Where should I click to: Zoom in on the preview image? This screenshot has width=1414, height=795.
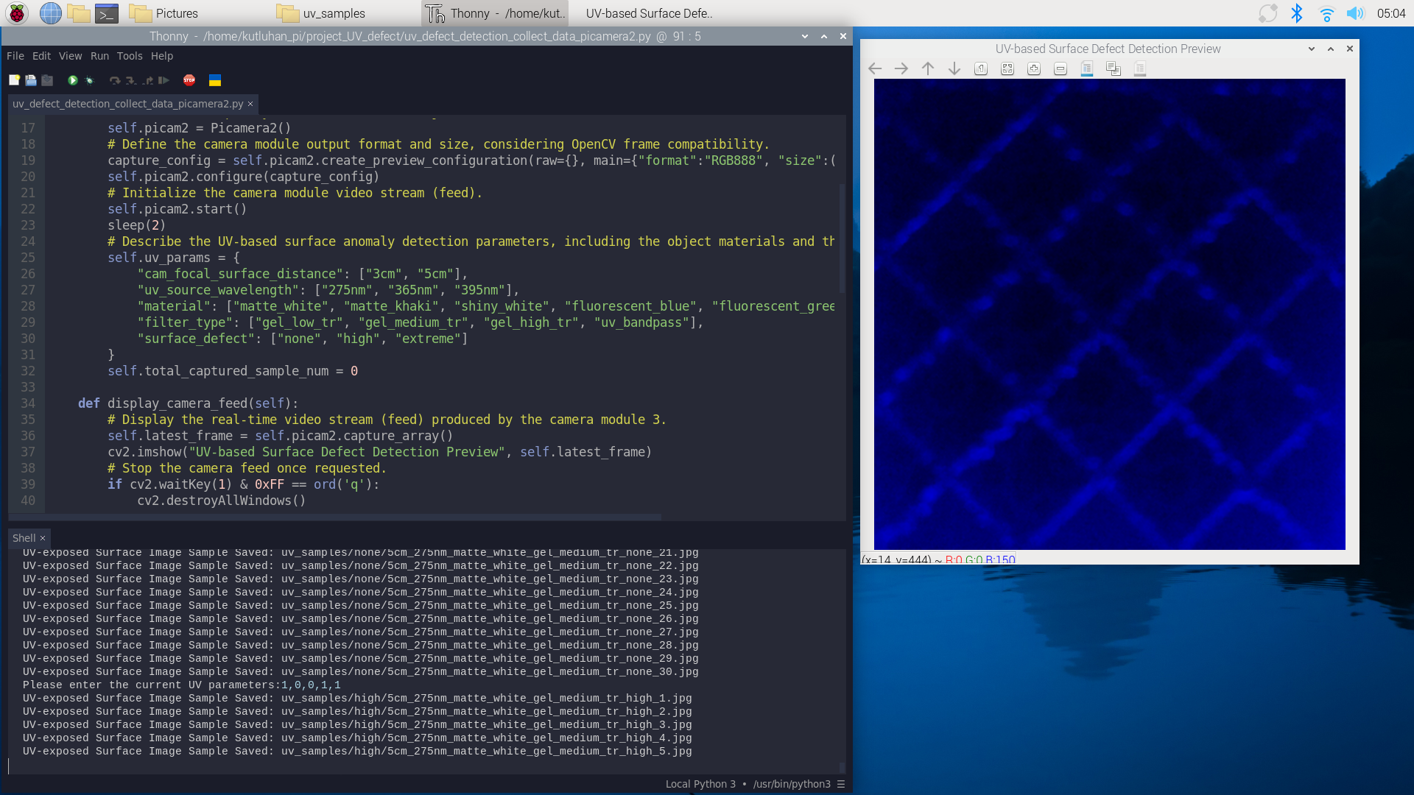[x=1034, y=68]
